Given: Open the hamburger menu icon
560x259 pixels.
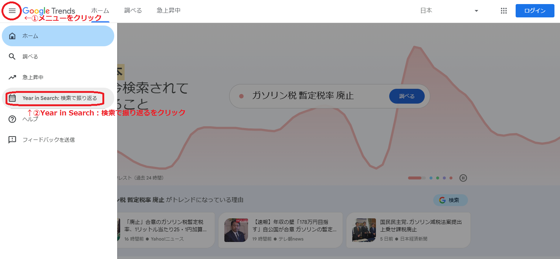Looking at the screenshot, I should [x=11, y=11].
